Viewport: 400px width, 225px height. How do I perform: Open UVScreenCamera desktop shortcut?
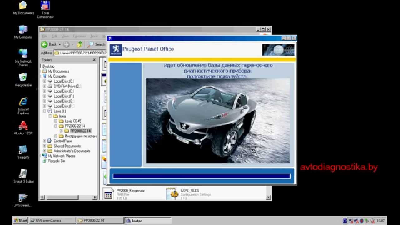tap(23, 200)
